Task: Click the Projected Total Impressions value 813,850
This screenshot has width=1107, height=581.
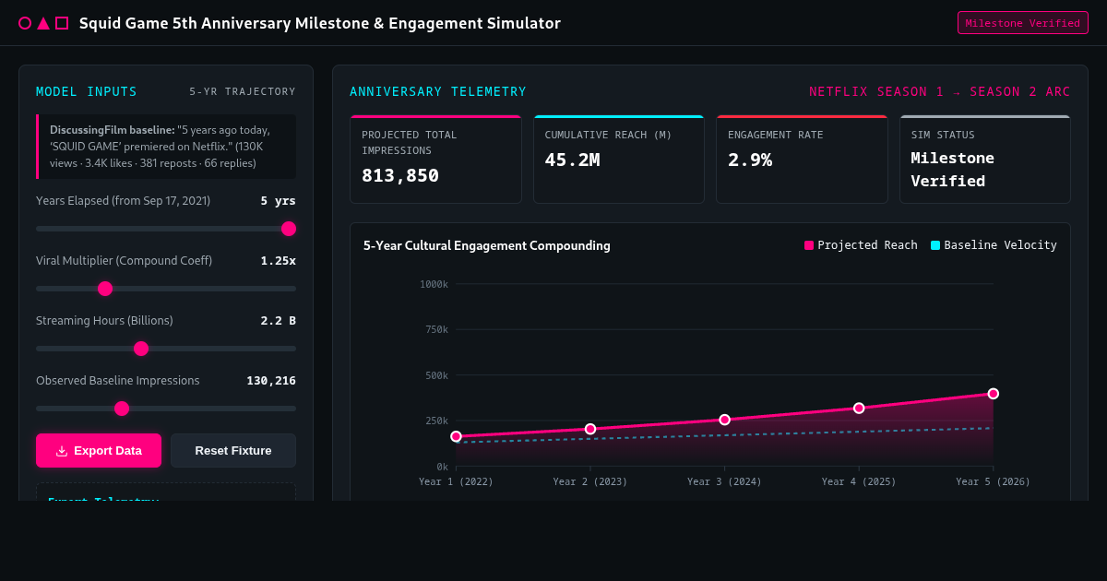Action: (400, 175)
